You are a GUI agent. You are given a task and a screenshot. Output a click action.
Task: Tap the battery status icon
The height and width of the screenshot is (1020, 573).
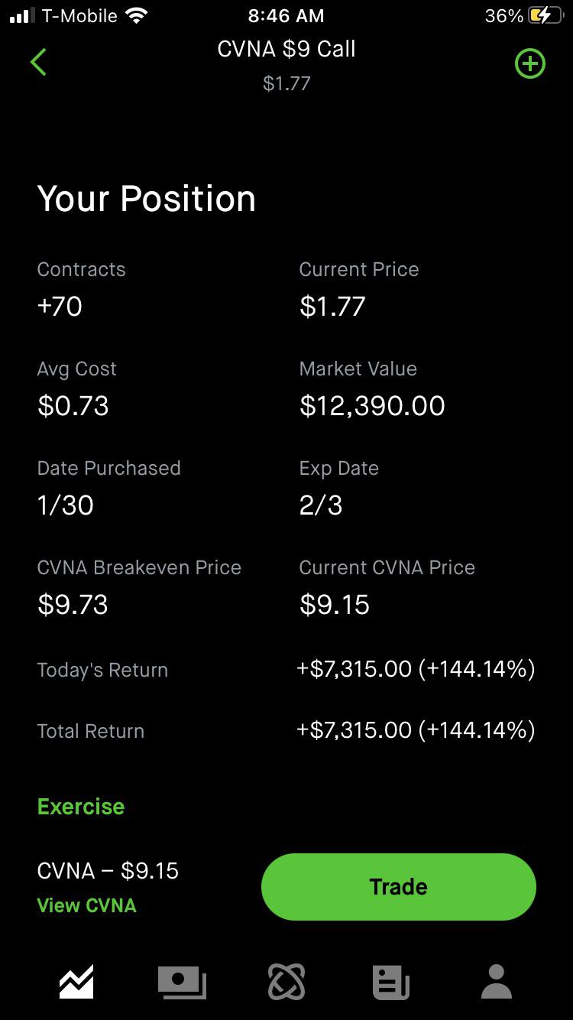[x=545, y=15]
